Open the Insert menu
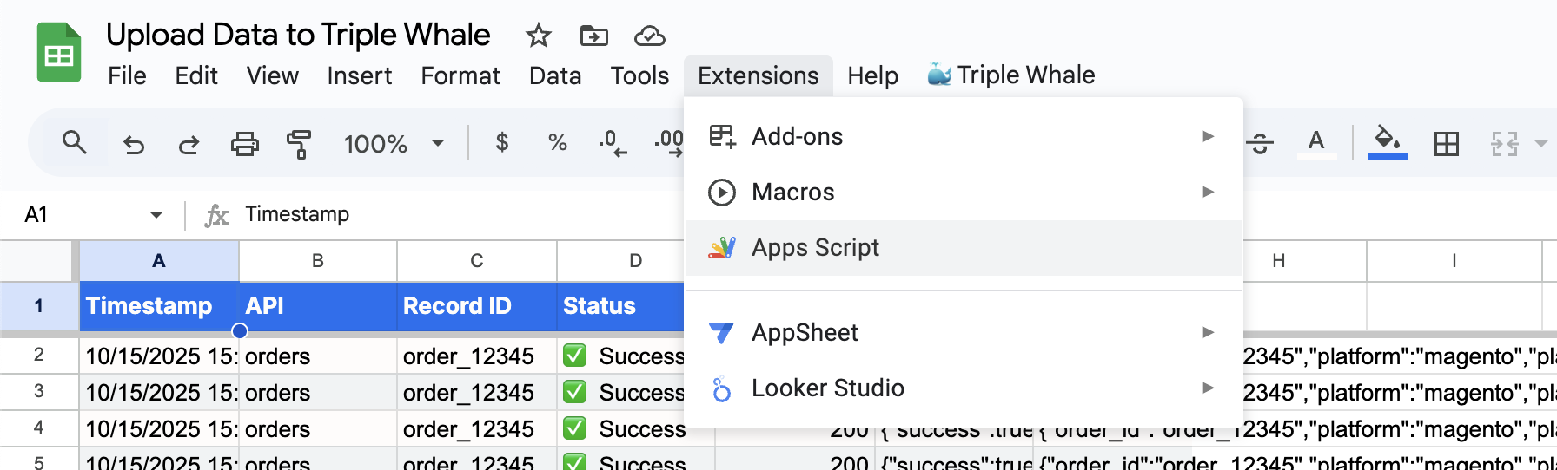This screenshot has height=470, width=1557. click(x=359, y=75)
